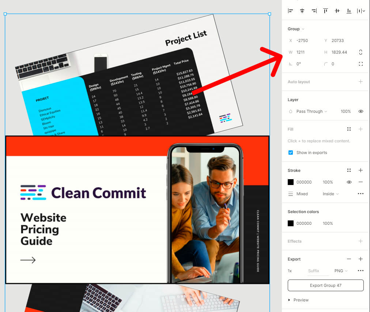Add an effect with plus icon
Screen dimensions: 370x312
[360, 241]
